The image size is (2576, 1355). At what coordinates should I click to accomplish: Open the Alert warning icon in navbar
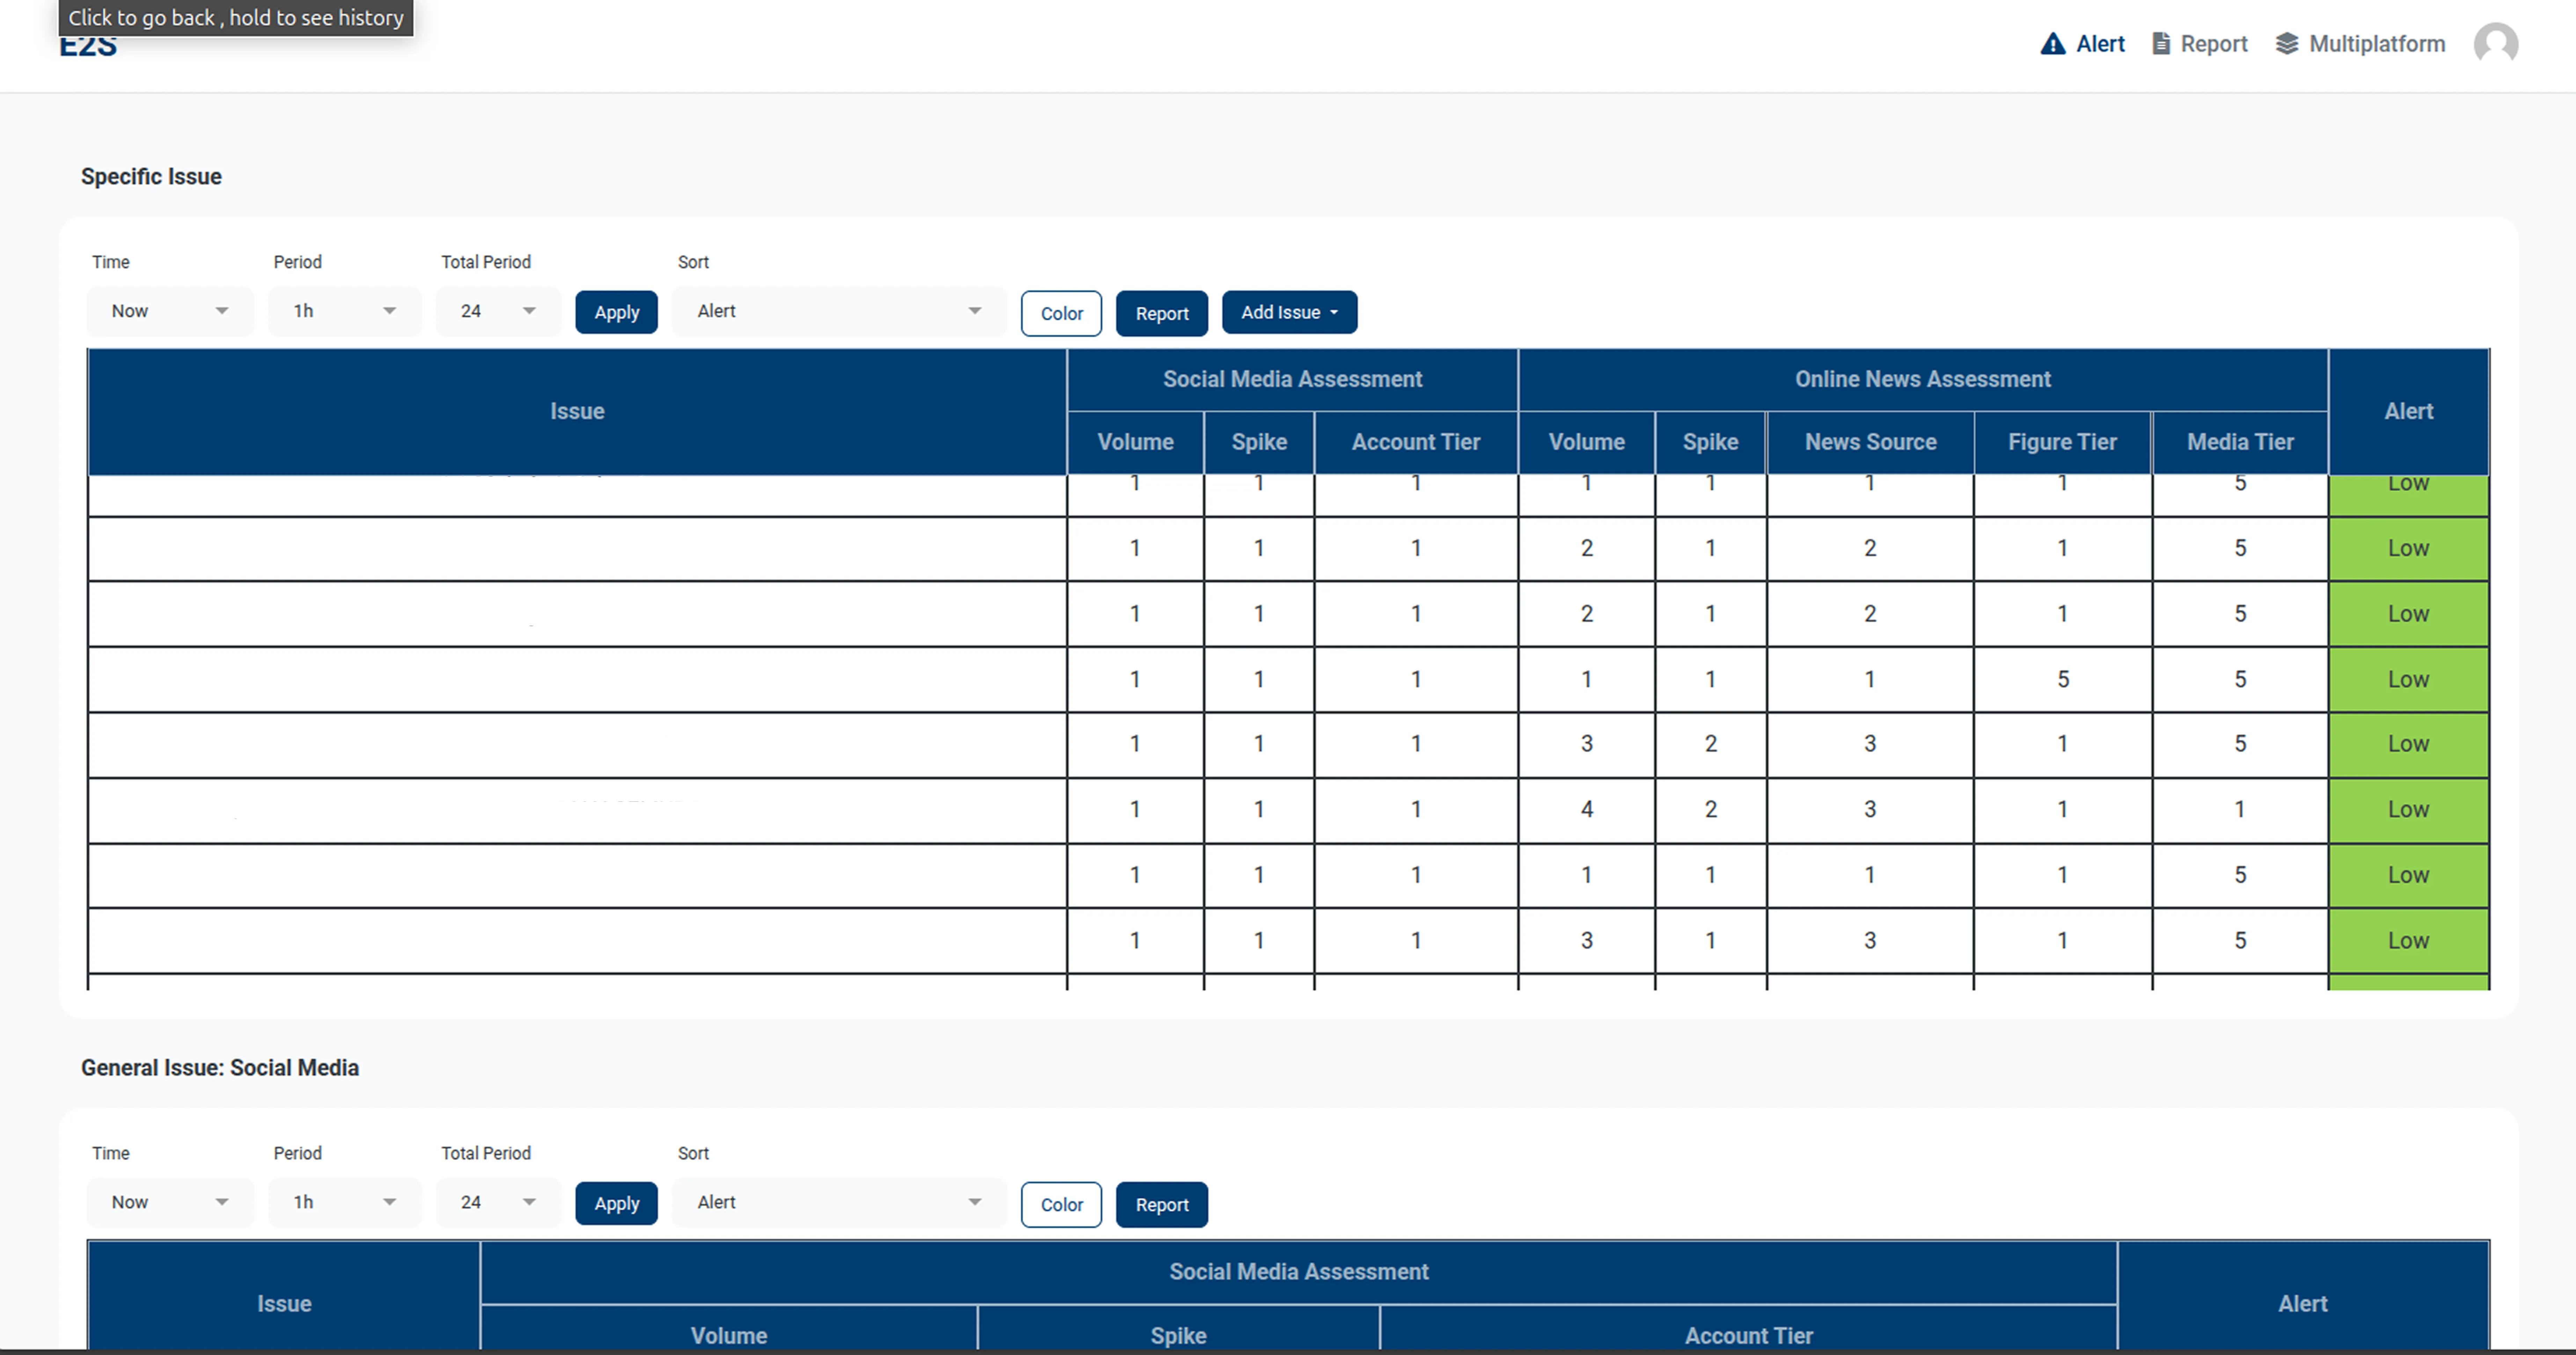2053,44
